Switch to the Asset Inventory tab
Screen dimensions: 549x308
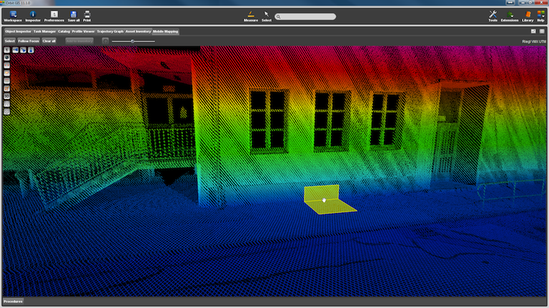point(138,31)
